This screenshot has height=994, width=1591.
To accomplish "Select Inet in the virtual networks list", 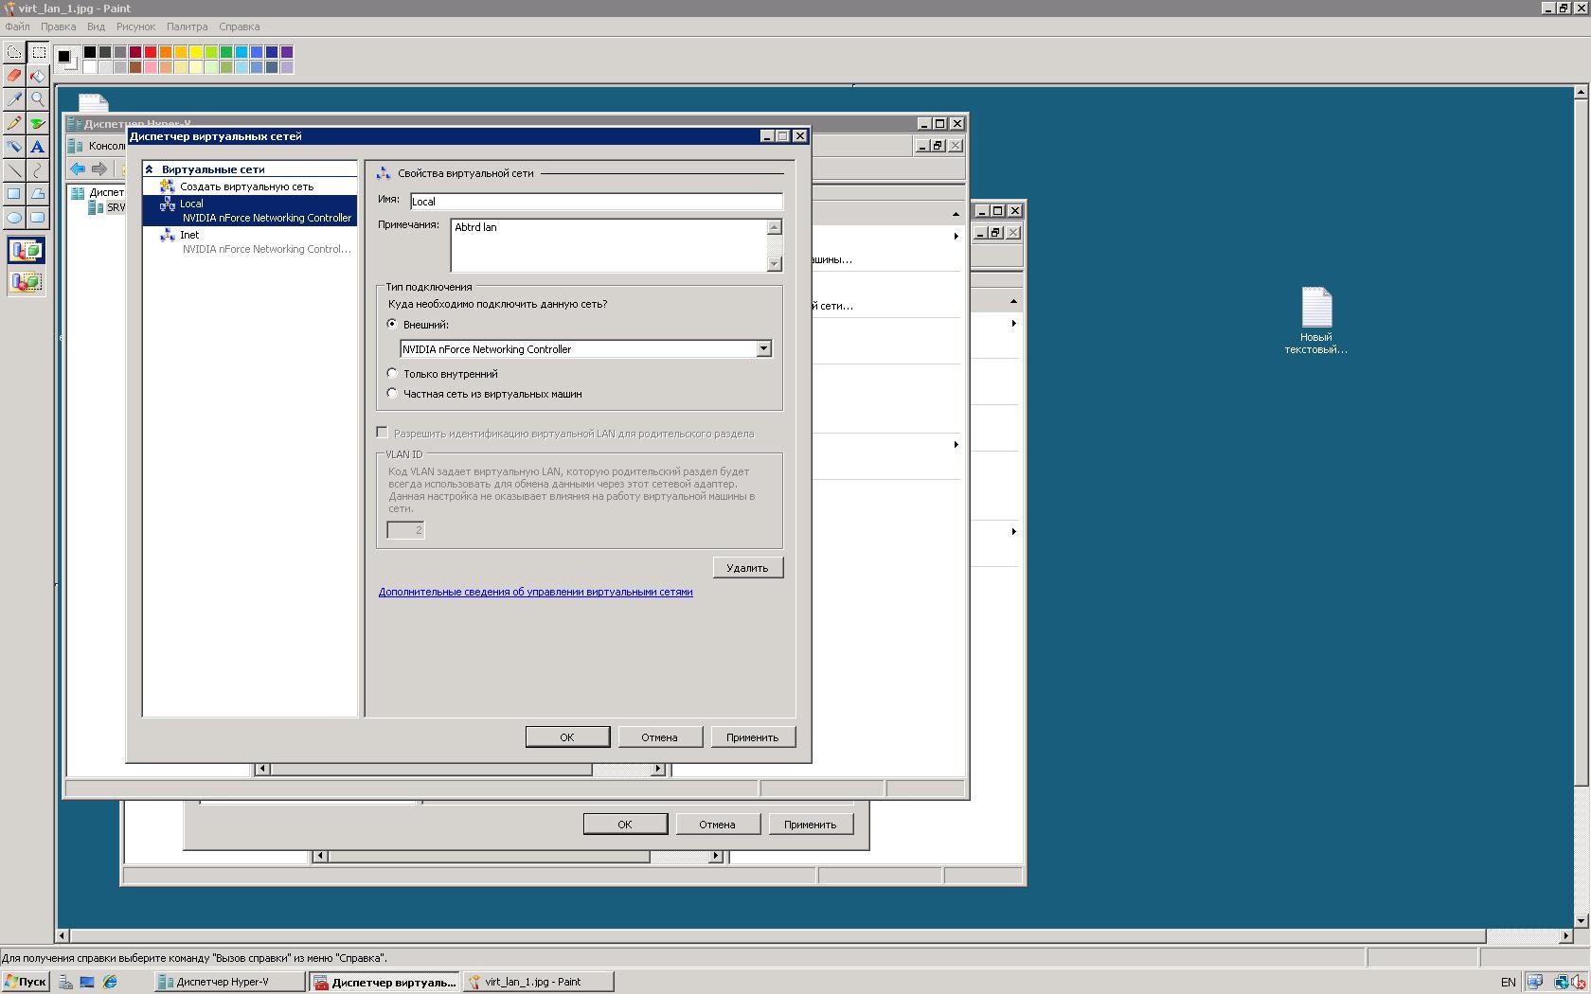I will 249,241.
